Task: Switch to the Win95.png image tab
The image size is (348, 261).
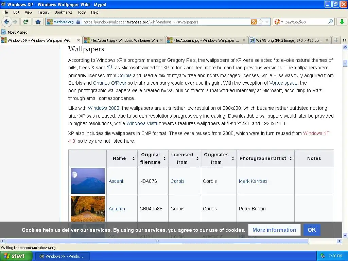Action: coord(290,40)
